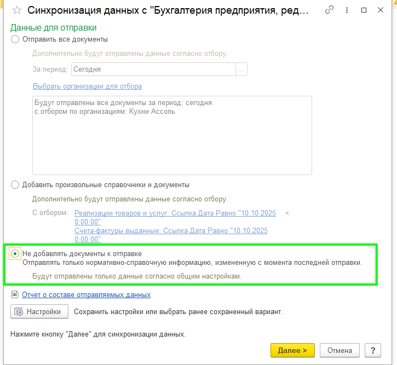Select 'Добавить произвольные справочники и документы' option
The height and width of the screenshot is (365, 397).
[x=15, y=184]
